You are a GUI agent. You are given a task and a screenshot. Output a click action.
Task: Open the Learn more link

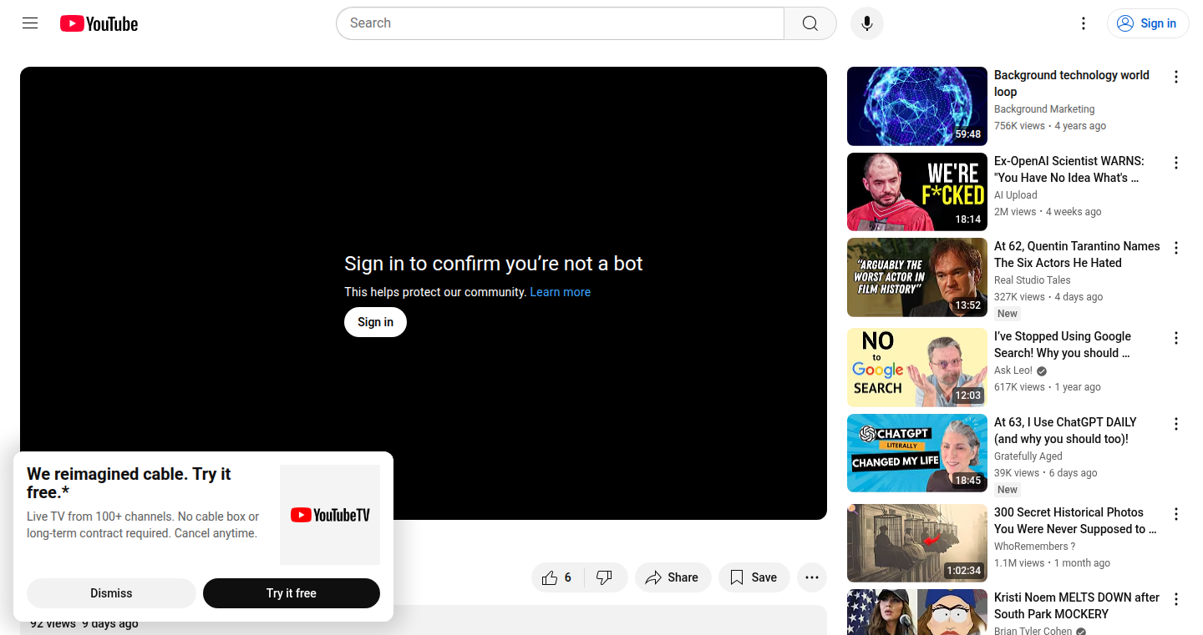point(561,292)
